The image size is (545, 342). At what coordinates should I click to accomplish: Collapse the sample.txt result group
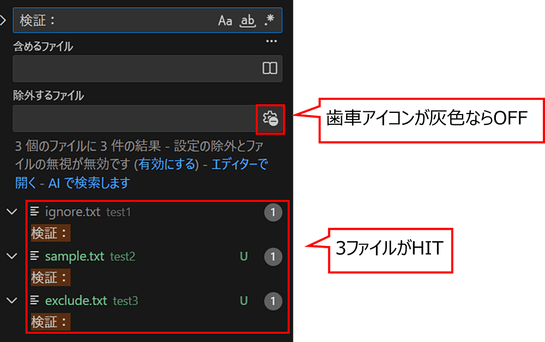point(12,256)
